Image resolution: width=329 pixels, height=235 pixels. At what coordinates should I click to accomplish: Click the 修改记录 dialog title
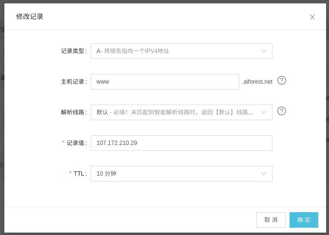click(x=30, y=17)
